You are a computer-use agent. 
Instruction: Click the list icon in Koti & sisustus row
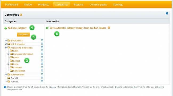(42, 44)
